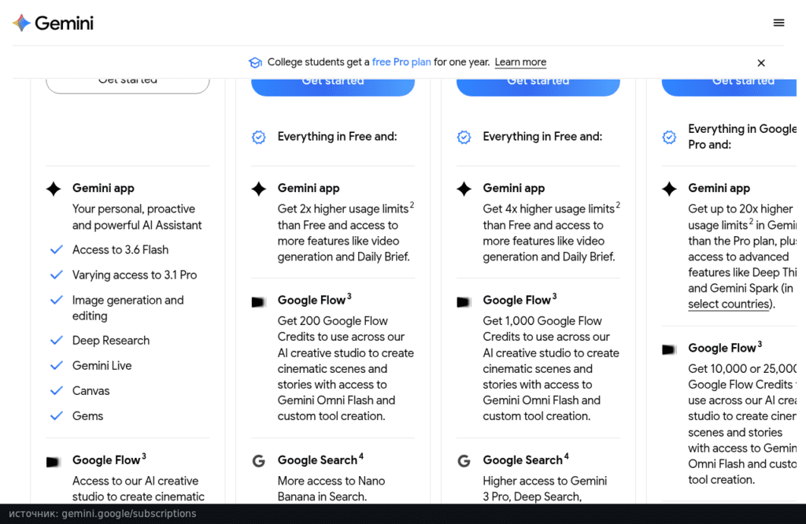Image resolution: width=806 pixels, height=524 pixels.
Task: Click the Flow icon above 'Access to our AI creative'
Action: pos(54,462)
